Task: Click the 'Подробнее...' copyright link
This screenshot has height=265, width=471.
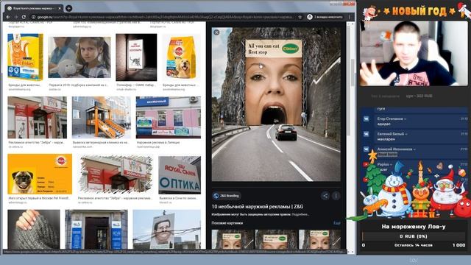Action: pyautogui.click(x=300, y=214)
